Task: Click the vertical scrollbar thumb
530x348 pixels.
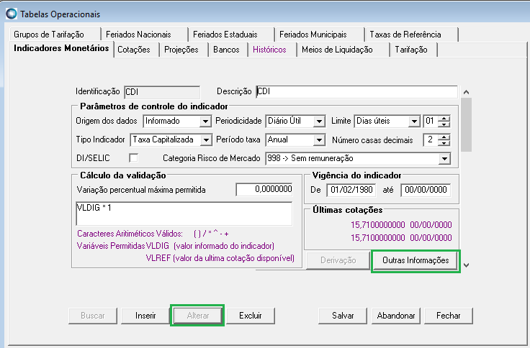Action: (x=466, y=124)
